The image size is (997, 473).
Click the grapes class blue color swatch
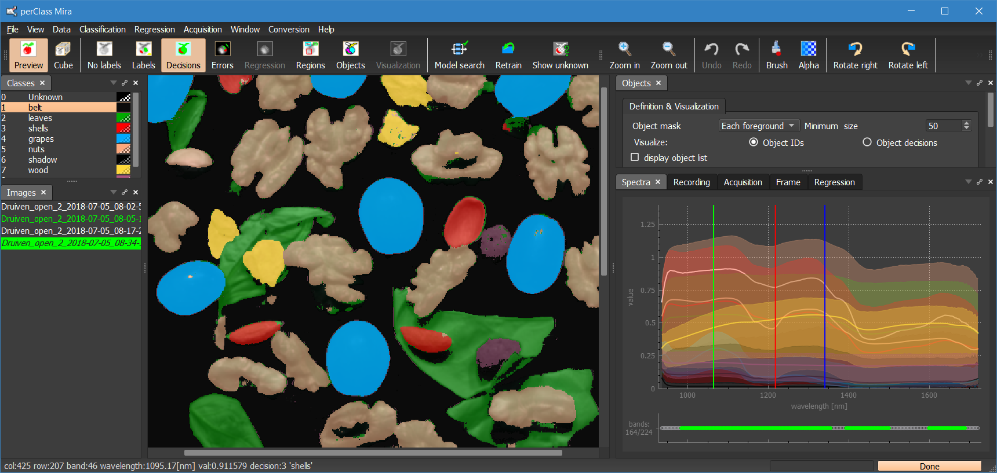tap(123, 139)
